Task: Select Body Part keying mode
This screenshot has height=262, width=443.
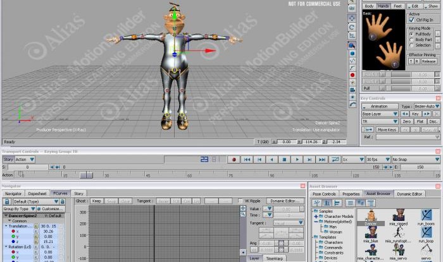Action: click(x=411, y=40)
